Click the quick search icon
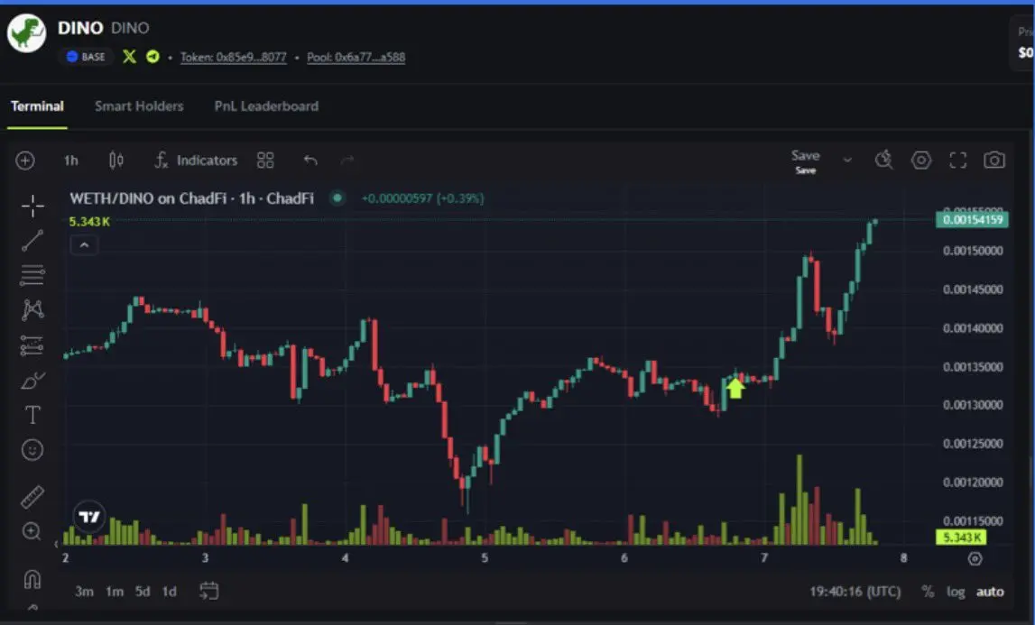Image resolution: width=1035 pixels, height=625 pixels. (883, 160)
